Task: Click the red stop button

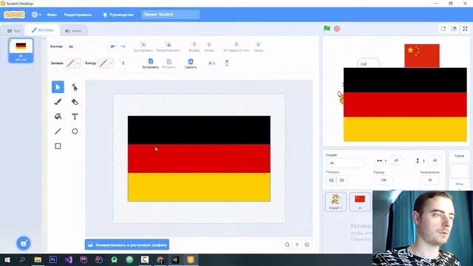Action: (x=337, y=29)
